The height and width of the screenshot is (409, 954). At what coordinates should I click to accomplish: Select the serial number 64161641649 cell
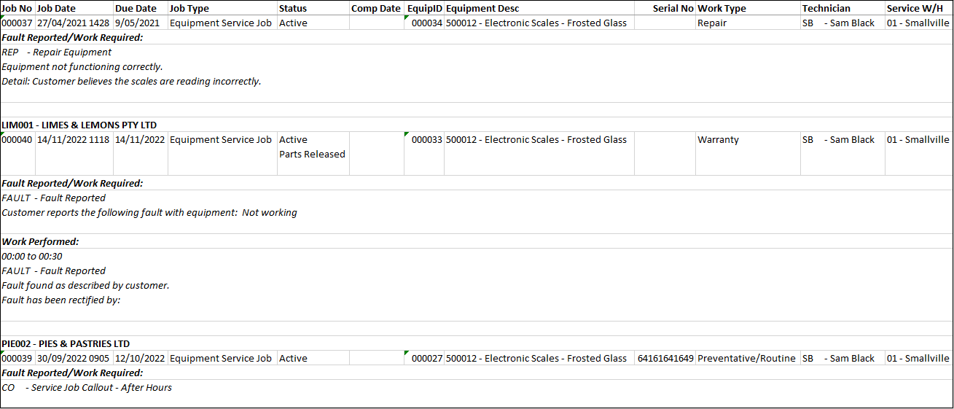point(665,359)
